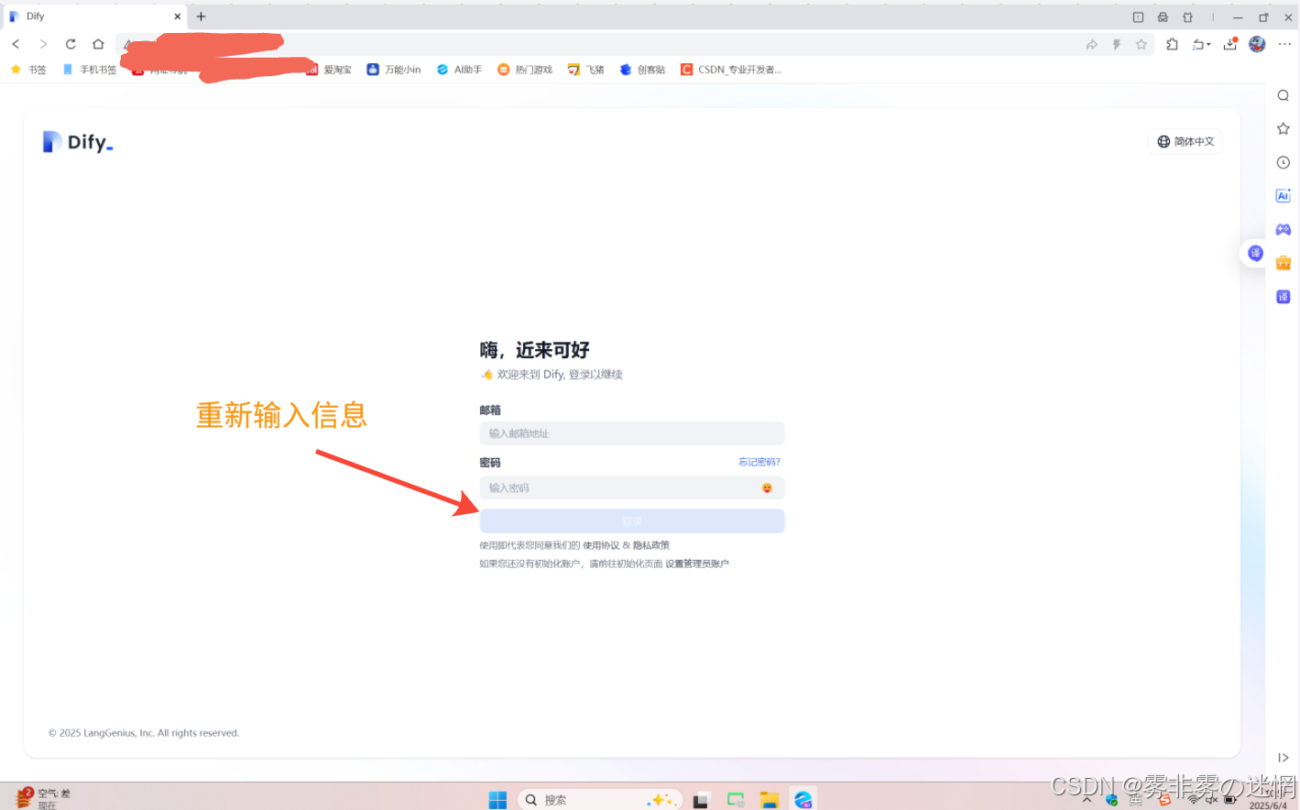
Task: Focus the 密码 password input
Action: [632, 487]
